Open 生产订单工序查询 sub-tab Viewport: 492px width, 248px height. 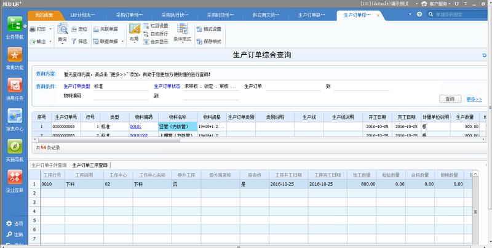[90, 165]
